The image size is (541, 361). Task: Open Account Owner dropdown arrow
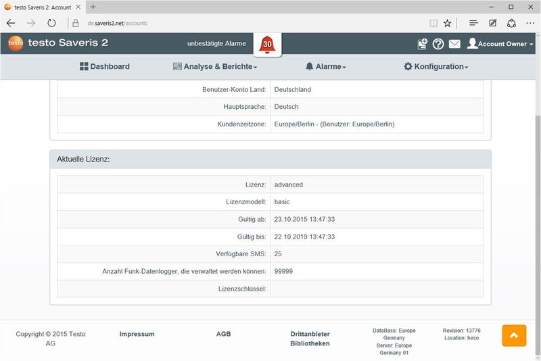(x=532, y=45)
